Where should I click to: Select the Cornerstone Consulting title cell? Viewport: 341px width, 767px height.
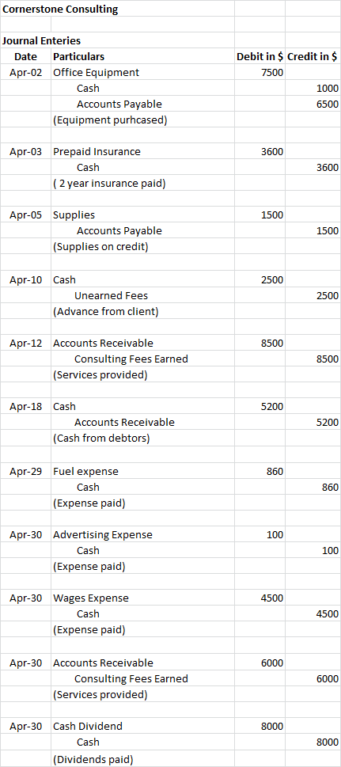coord(60,9)
